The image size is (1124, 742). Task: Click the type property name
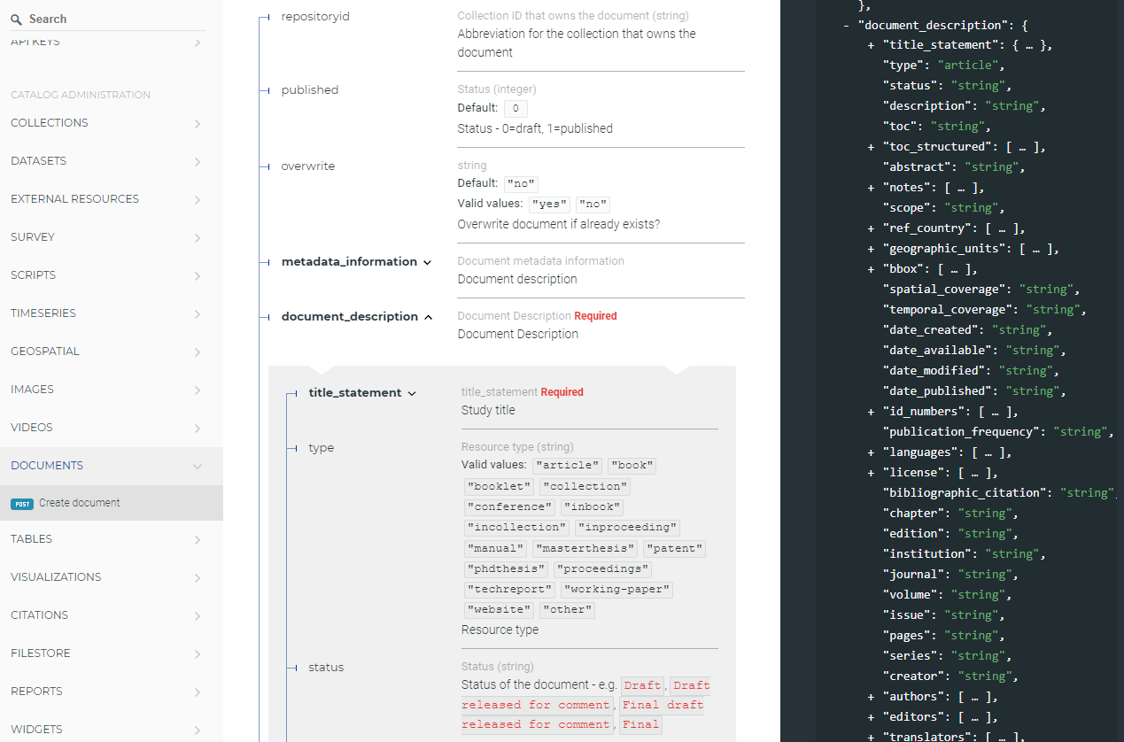[x=322, y=448]
